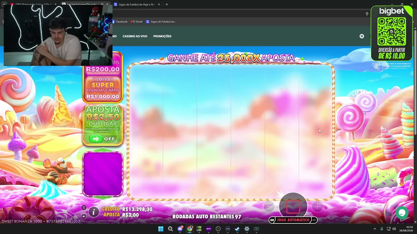Open the Gmail bookmark
Image resolution: width=417 pixels, height=234 pixels.
coord(137,22)
